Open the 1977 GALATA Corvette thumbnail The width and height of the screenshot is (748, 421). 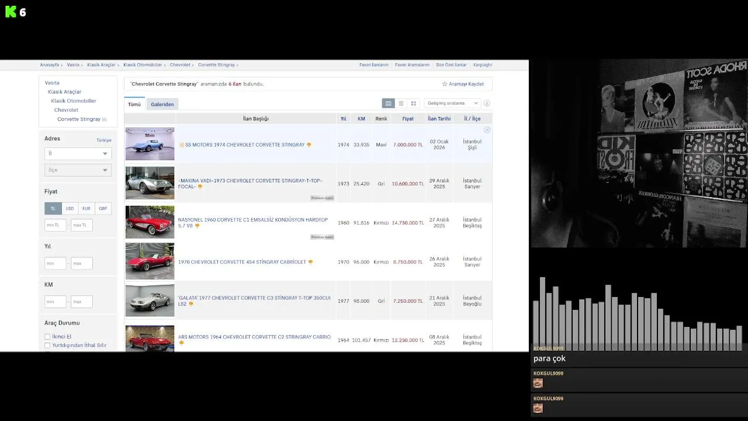click(x=150, y=301)
